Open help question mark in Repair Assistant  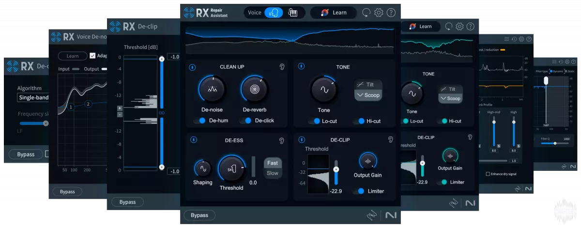click(391, 13)
